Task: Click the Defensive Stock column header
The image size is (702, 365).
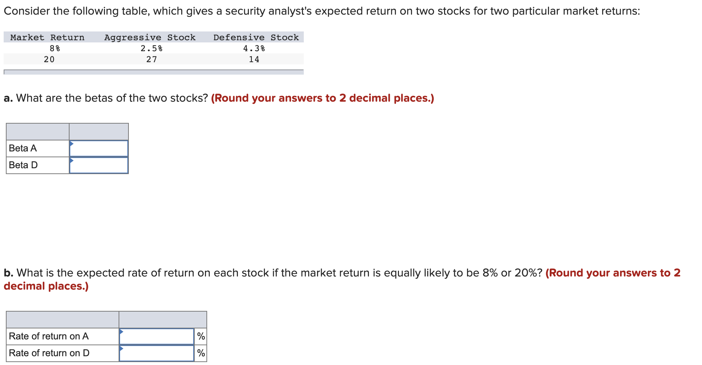Action: [255, 37]
